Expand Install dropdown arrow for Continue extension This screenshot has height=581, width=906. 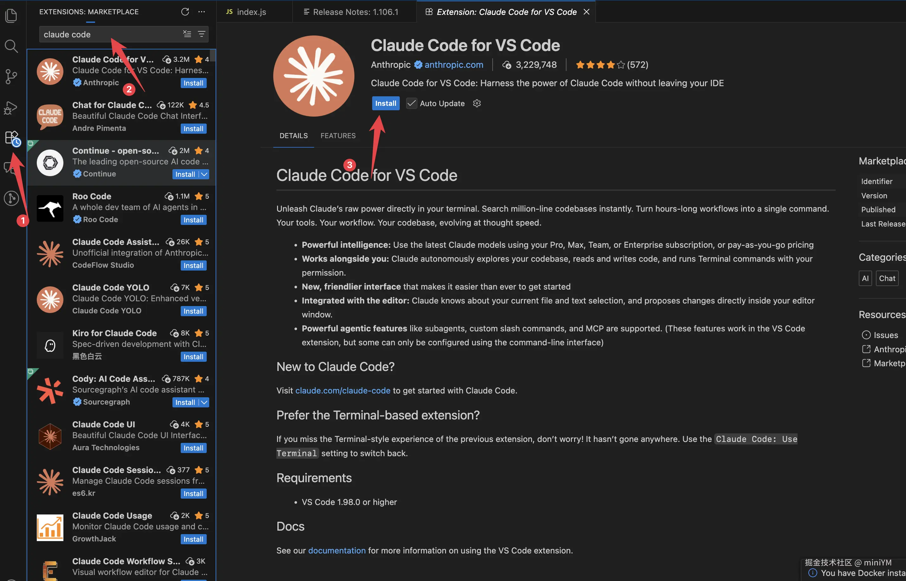204,174
